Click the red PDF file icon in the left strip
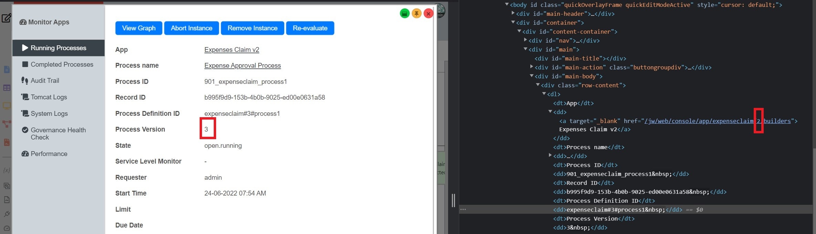Image resolution: width=816 pixels, height=234 pixels. (x=7, y=142)
